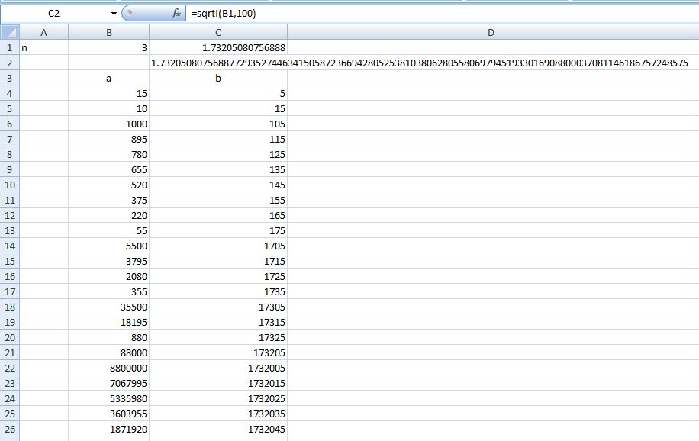Select column B header
The height and width of the screenshot is (441, 699).
[x=109, y=32]
